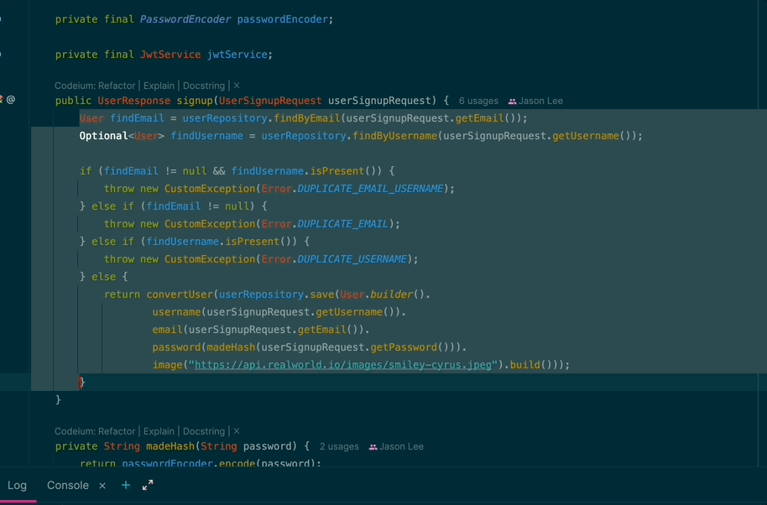Screen dimensions: 767x505
Task: Click Codeium Explain above madeHash method
Action: pos(159,431)
